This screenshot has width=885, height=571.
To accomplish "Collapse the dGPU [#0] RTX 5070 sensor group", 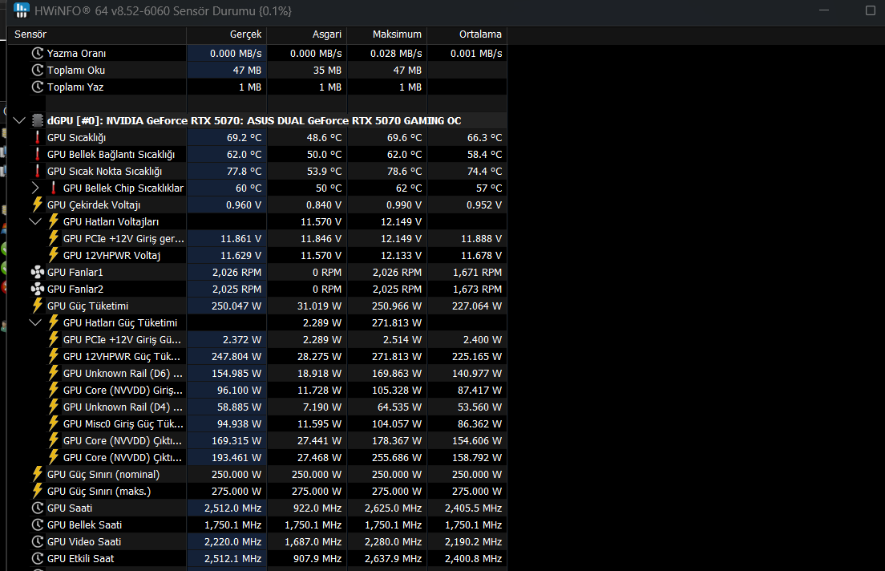I will pos(19,120).
